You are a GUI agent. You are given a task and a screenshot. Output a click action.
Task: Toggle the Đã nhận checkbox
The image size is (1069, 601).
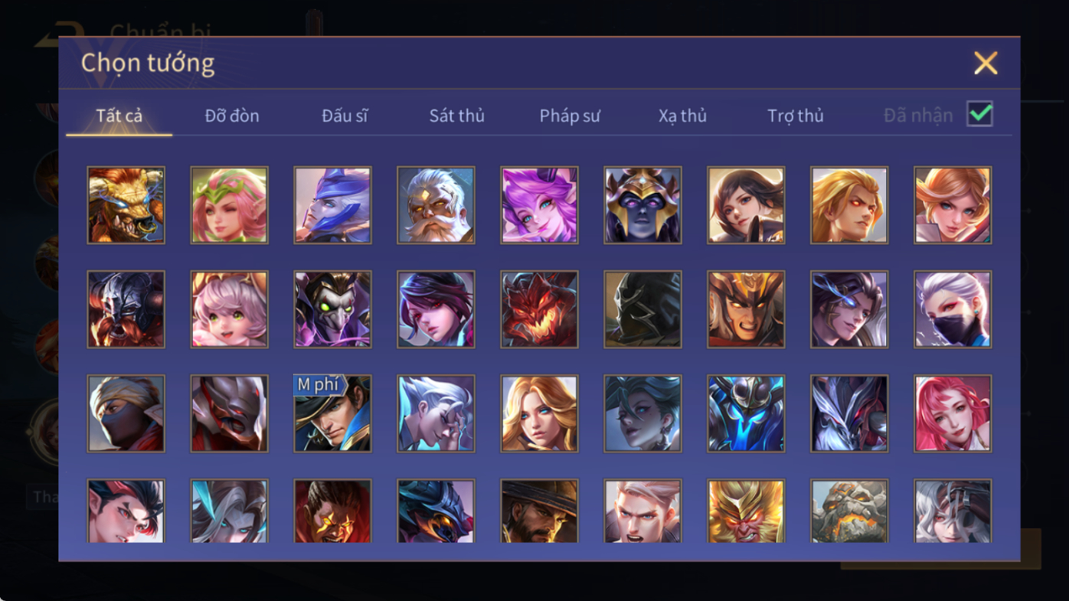coord(979,114)
